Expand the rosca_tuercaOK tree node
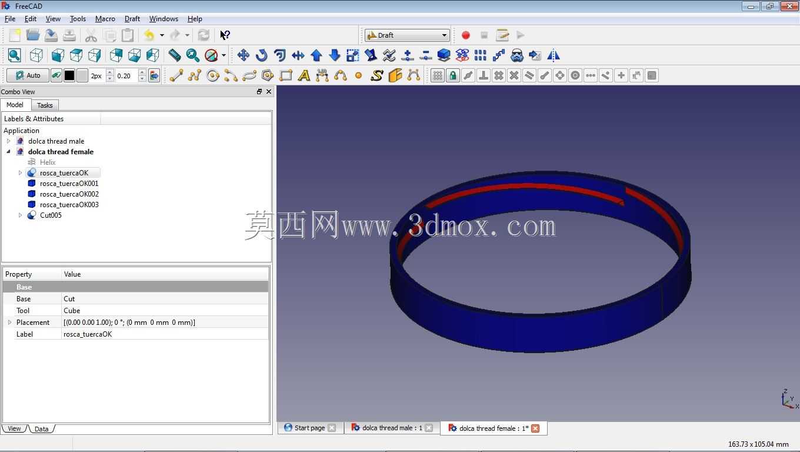This screenshot has width=800, height=452. click(x=20, y=173)
